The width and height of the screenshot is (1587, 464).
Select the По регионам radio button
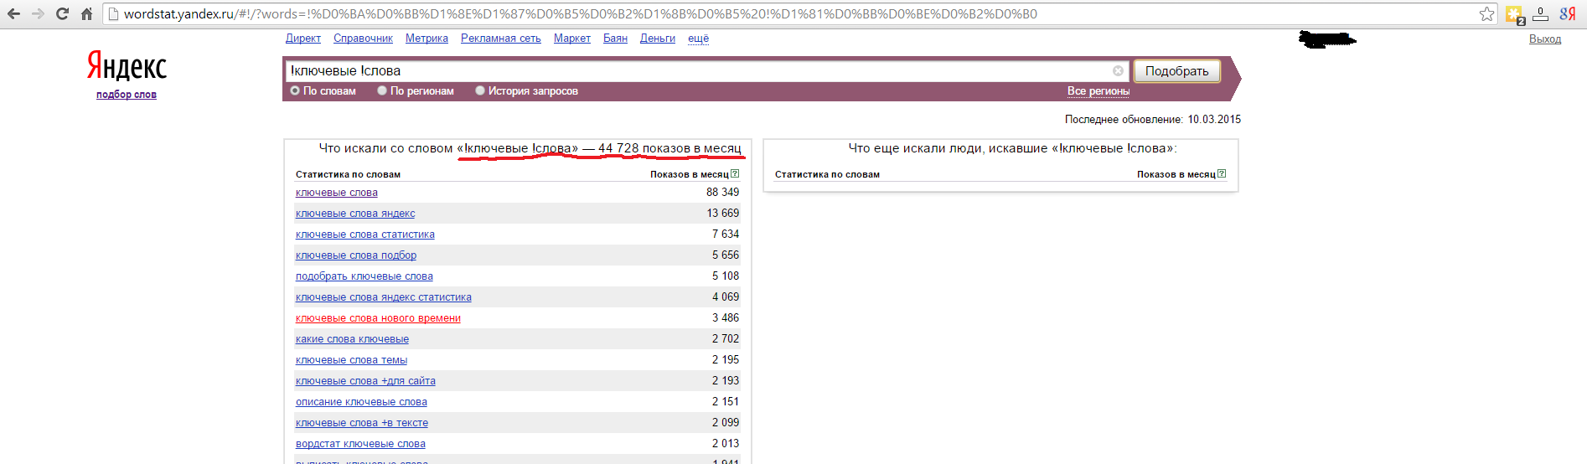(x=382, y=90)
